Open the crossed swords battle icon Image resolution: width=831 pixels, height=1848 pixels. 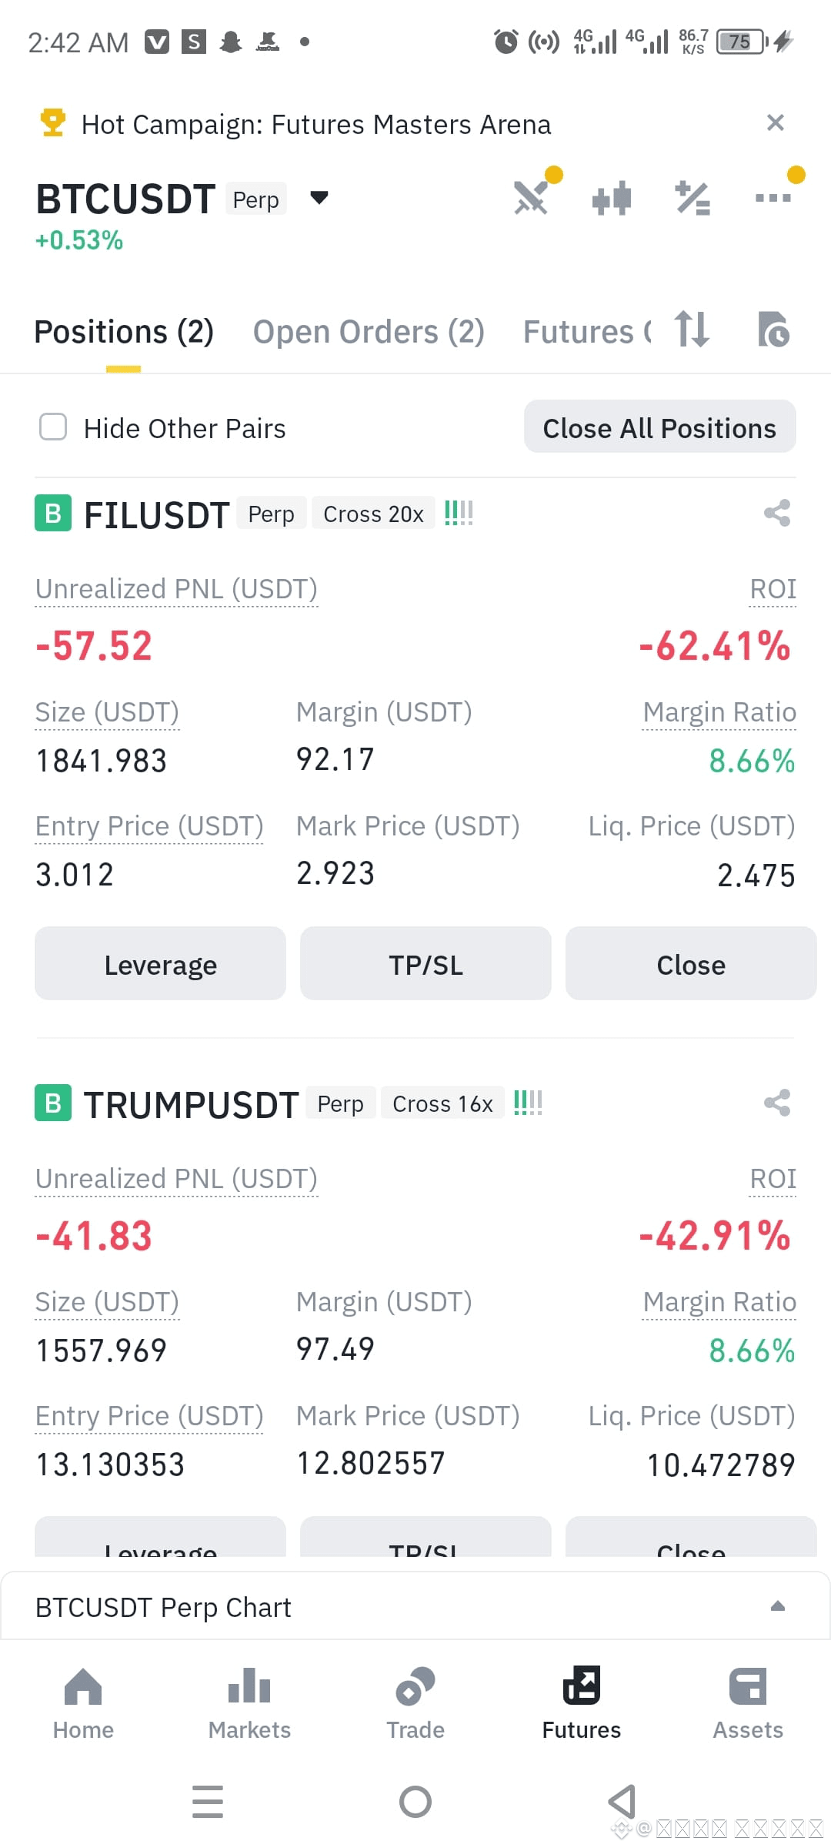531,197
